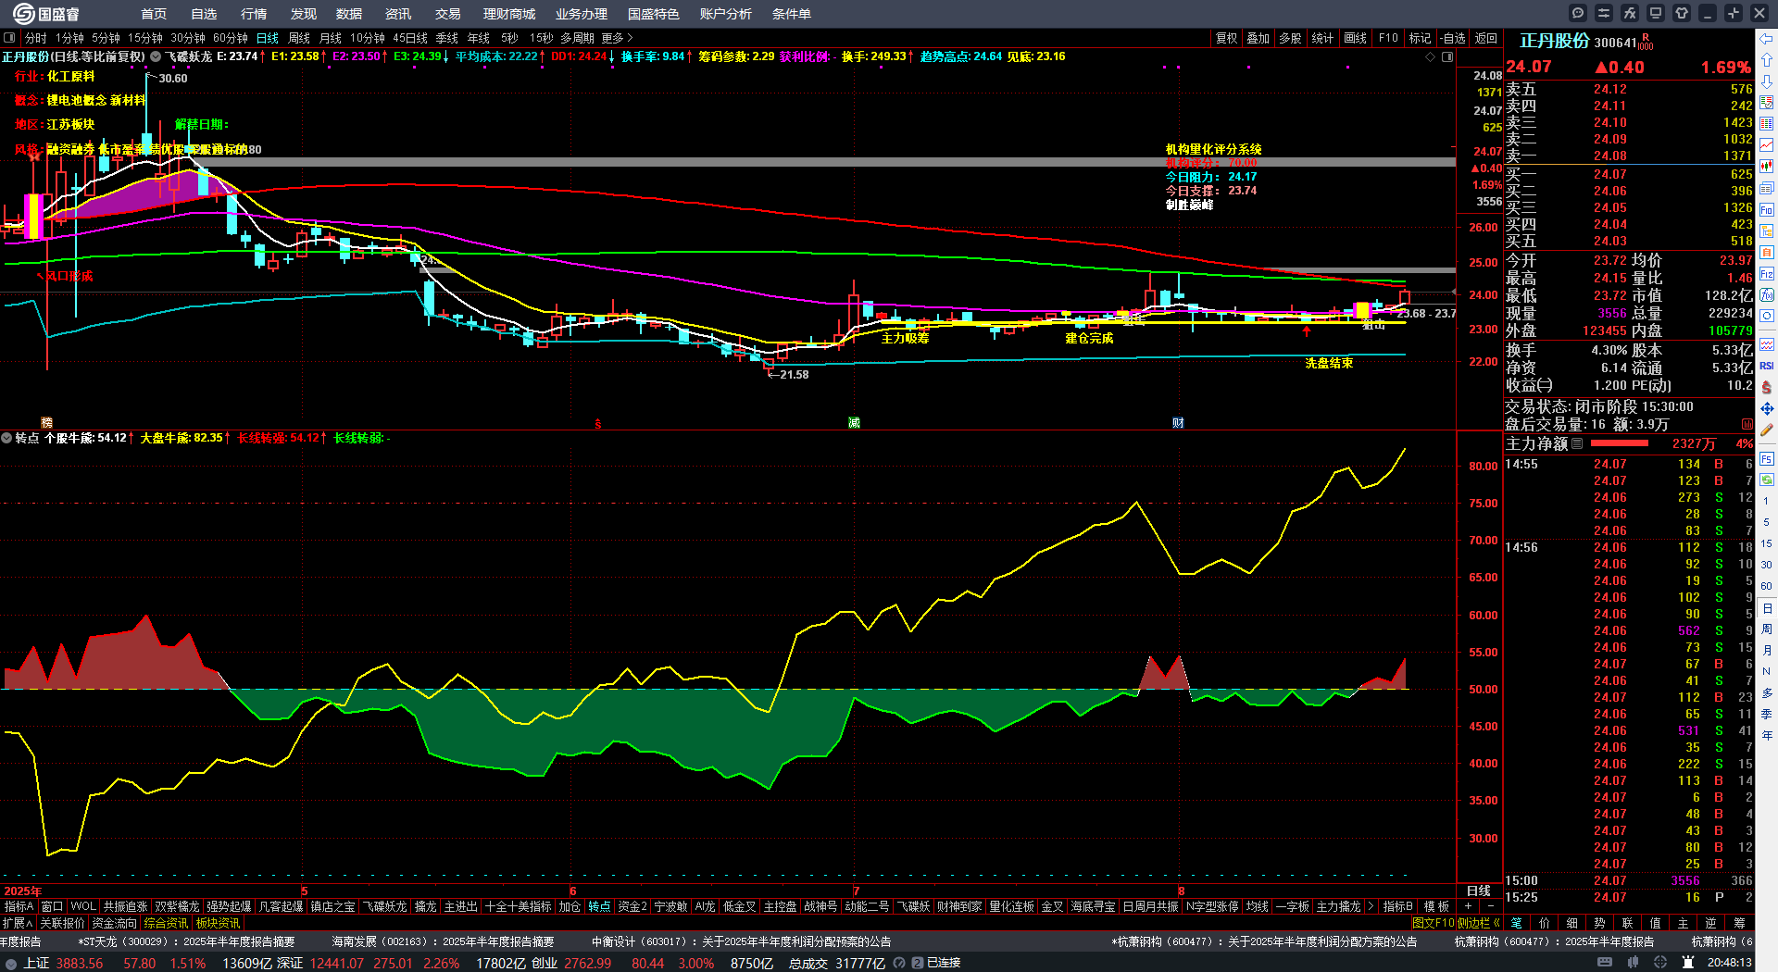Screen dimensions: 1778x972
Task: Toggle the panel checkbox before 分时
Action: point(9,38)
